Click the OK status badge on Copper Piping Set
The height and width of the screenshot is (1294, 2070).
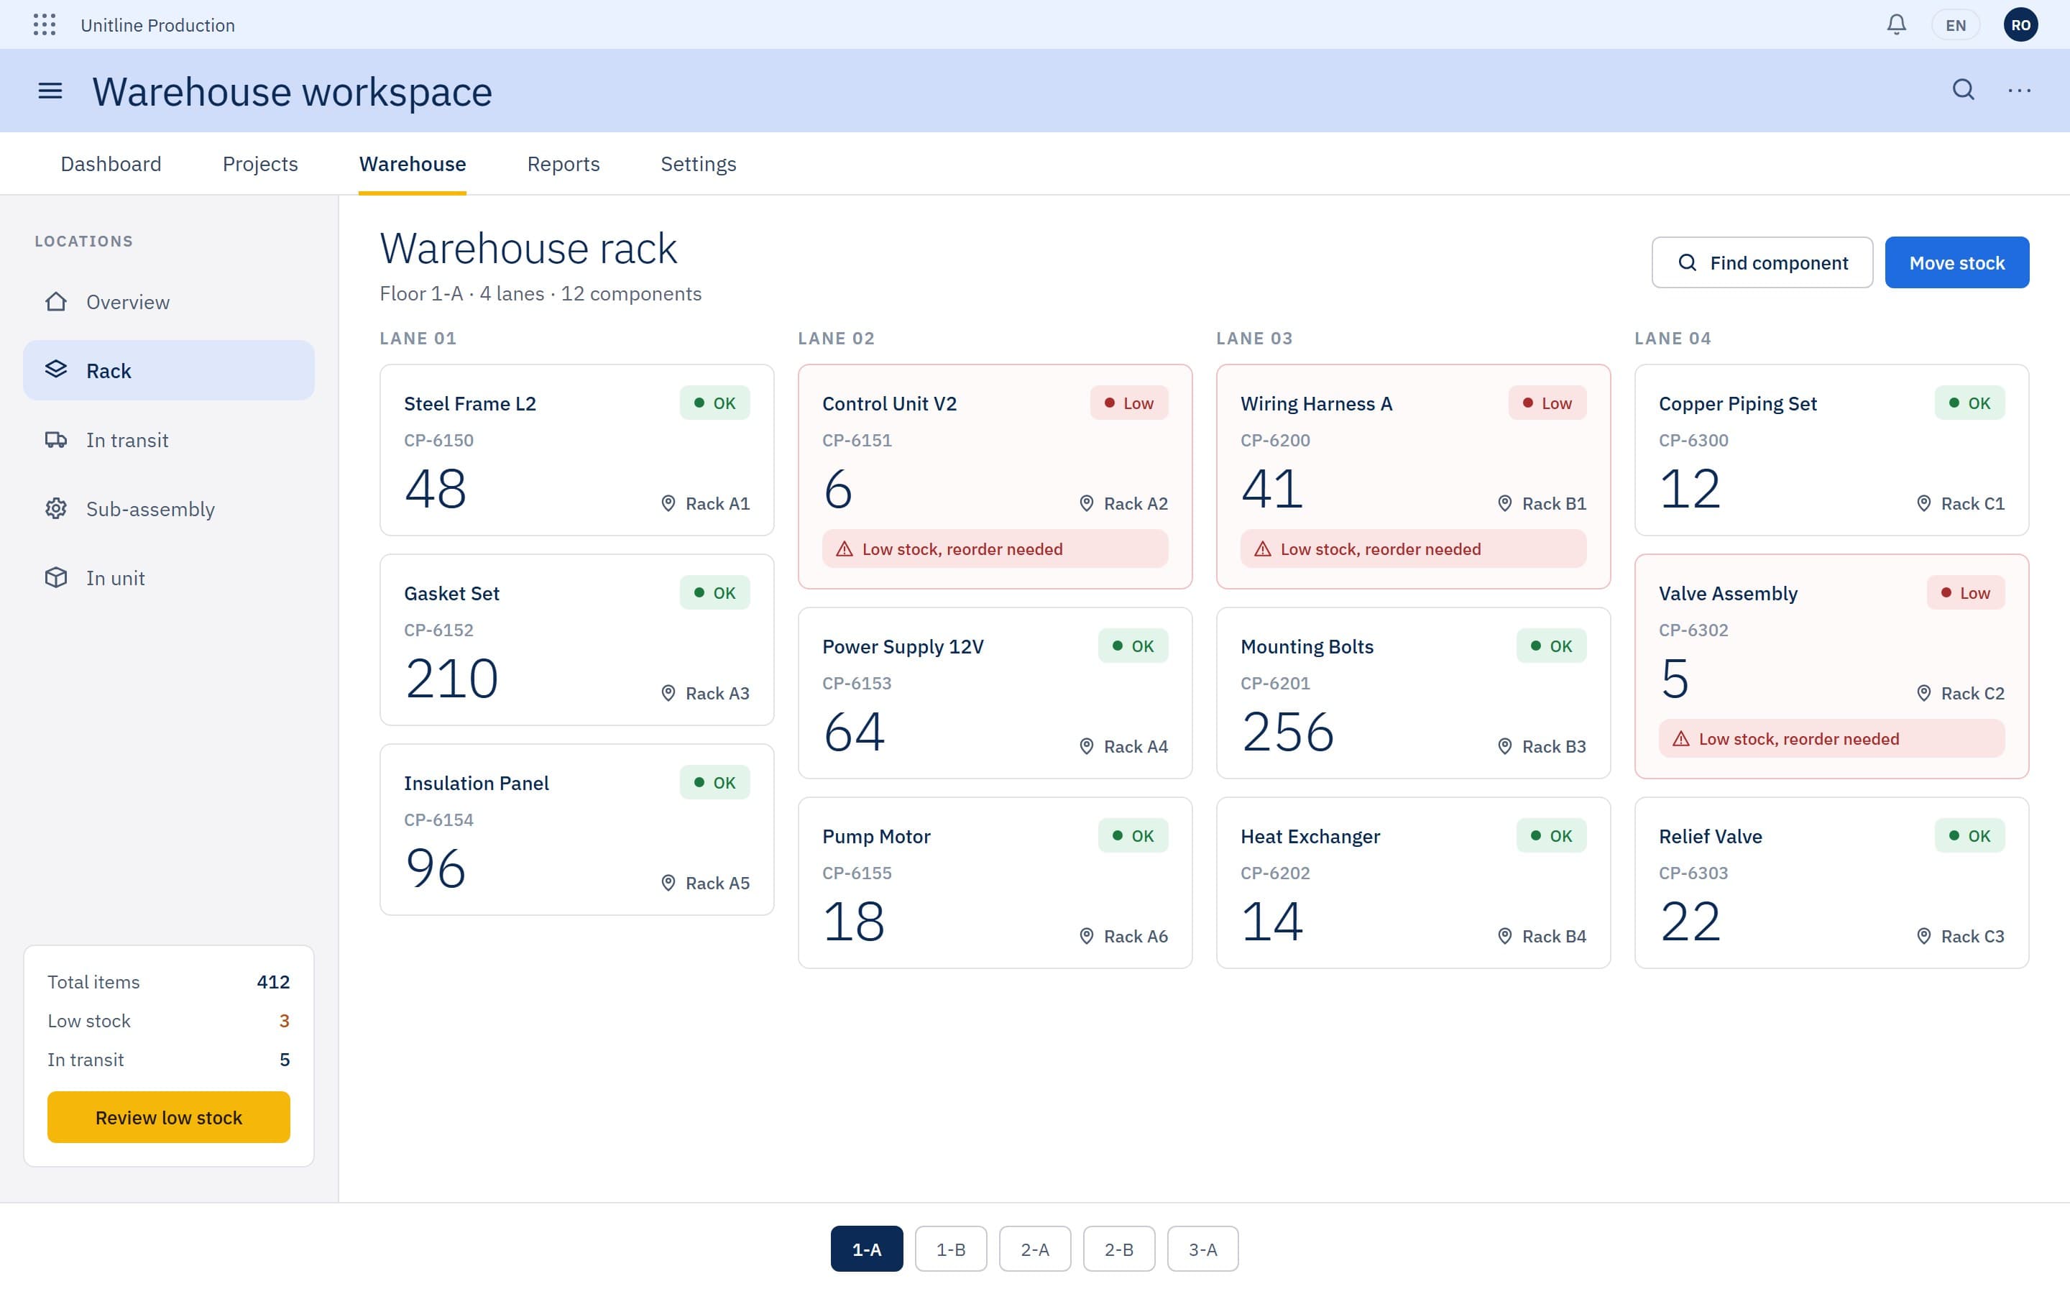1969,403
